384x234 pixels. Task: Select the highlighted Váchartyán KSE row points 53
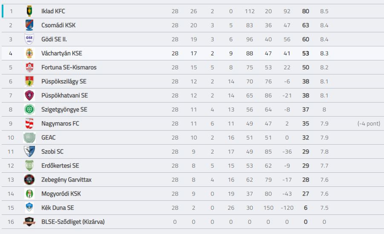tap(306, 53)
